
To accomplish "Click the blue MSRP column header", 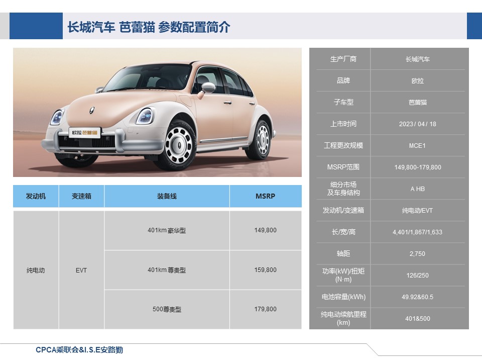I will pos(266,196).
